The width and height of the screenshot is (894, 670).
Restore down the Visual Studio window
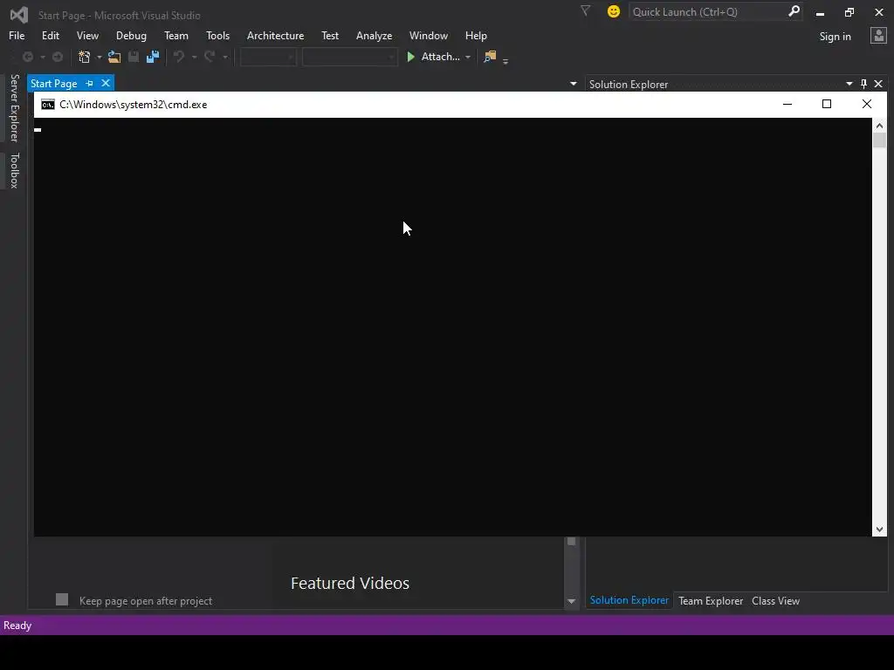point(849,12)
